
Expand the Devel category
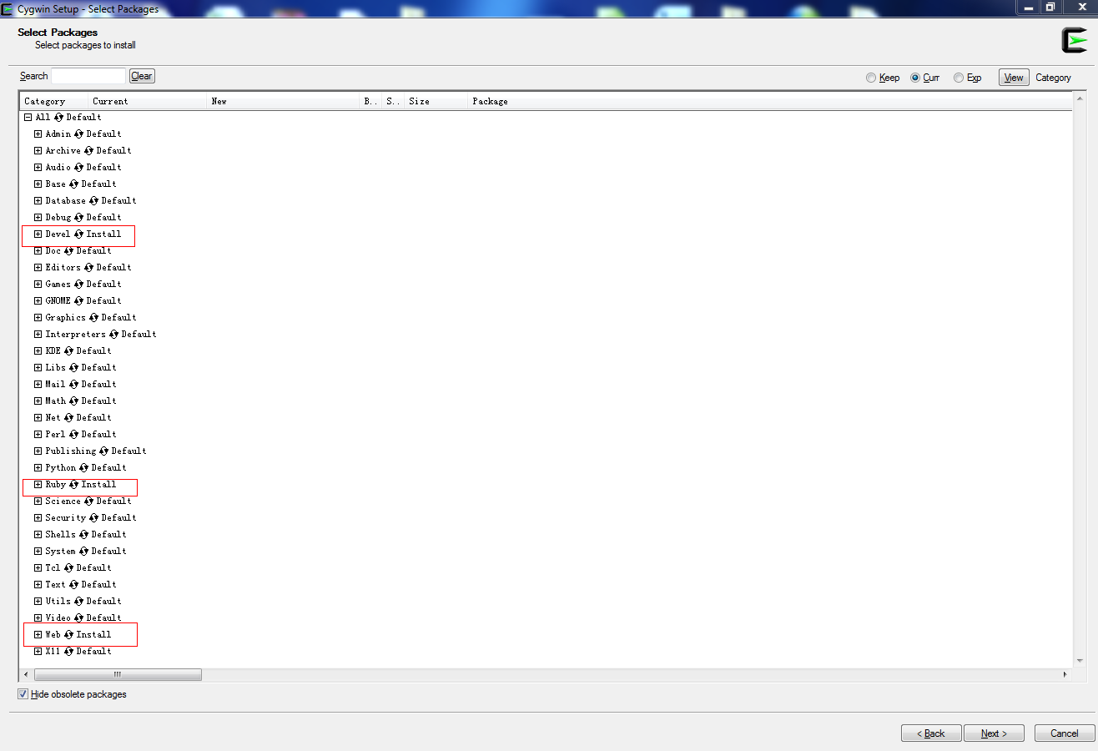click(38, 234)
